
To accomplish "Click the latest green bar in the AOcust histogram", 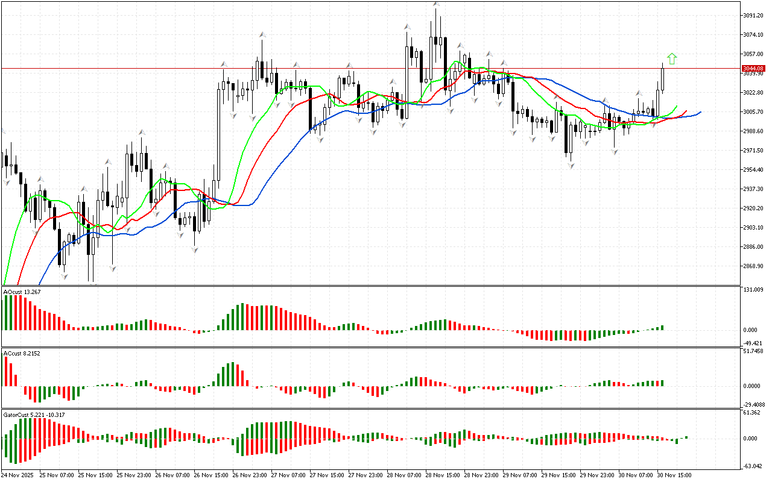I will (662, 327).
